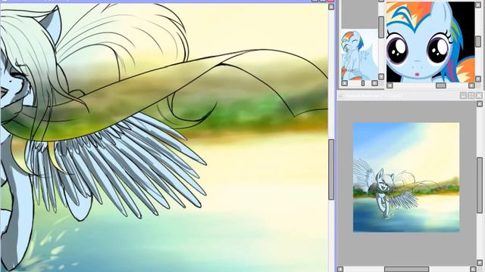Click the horizontal scroll thumb in the small left reference window
485x272 pixels.
[363, 83]
